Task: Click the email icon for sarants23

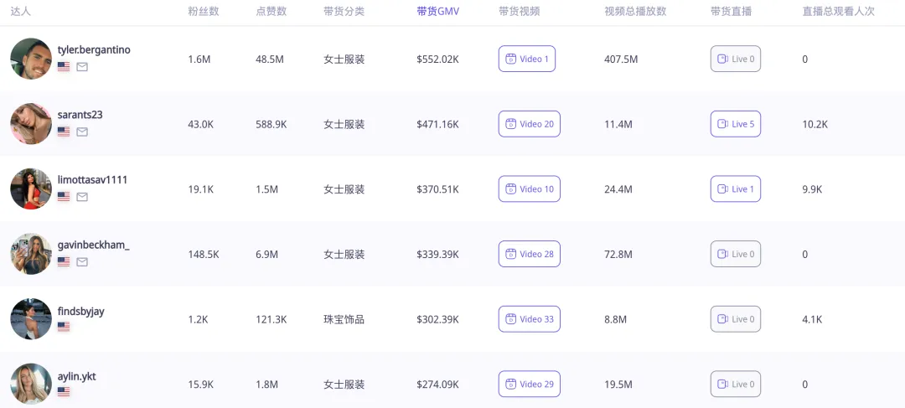Action: click(82, 132)
